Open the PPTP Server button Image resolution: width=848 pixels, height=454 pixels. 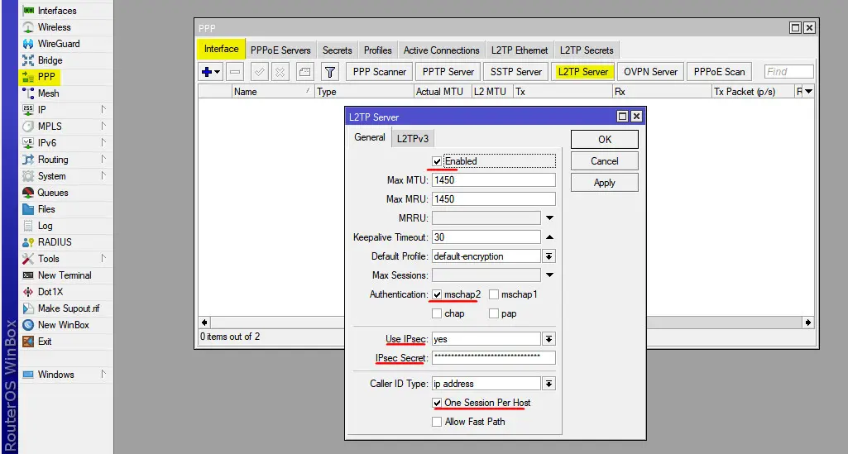pos(448,72)
